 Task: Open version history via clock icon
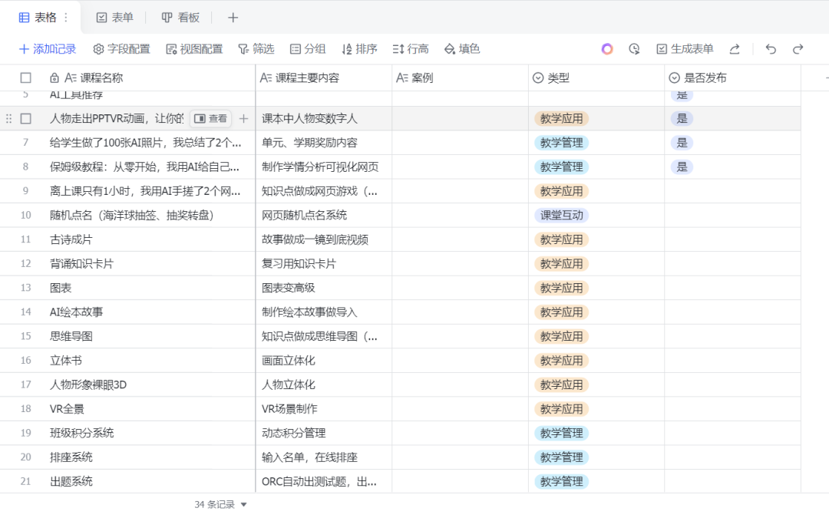(634, 48)
